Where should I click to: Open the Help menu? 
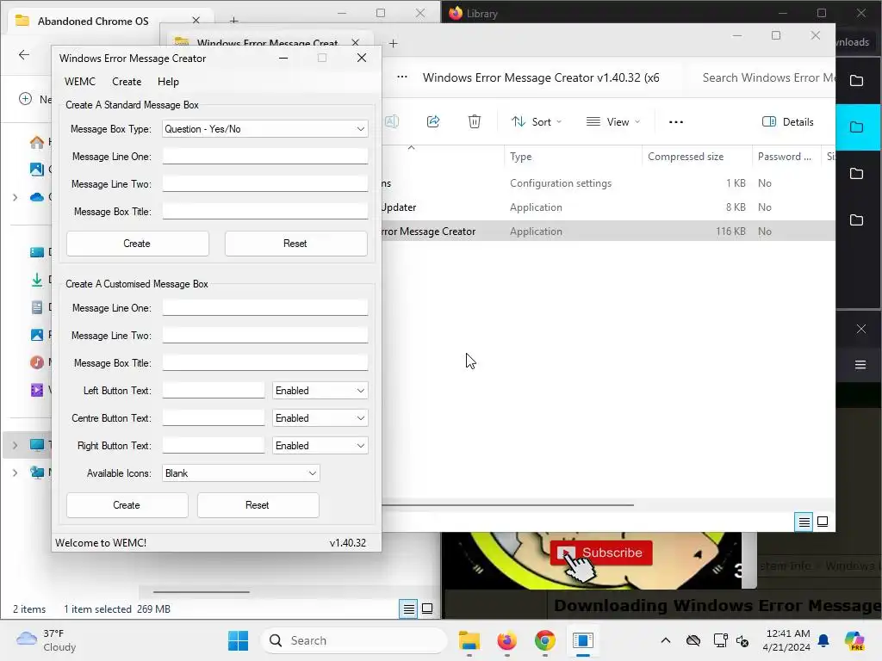click(x=168, y=82)
